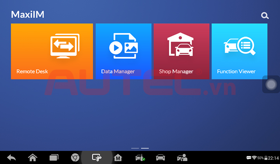The width and height of the screenshot is (280, 164).
Task: Click the MaxiIM title
Action: pyautogui.click(x=28, y=14)
